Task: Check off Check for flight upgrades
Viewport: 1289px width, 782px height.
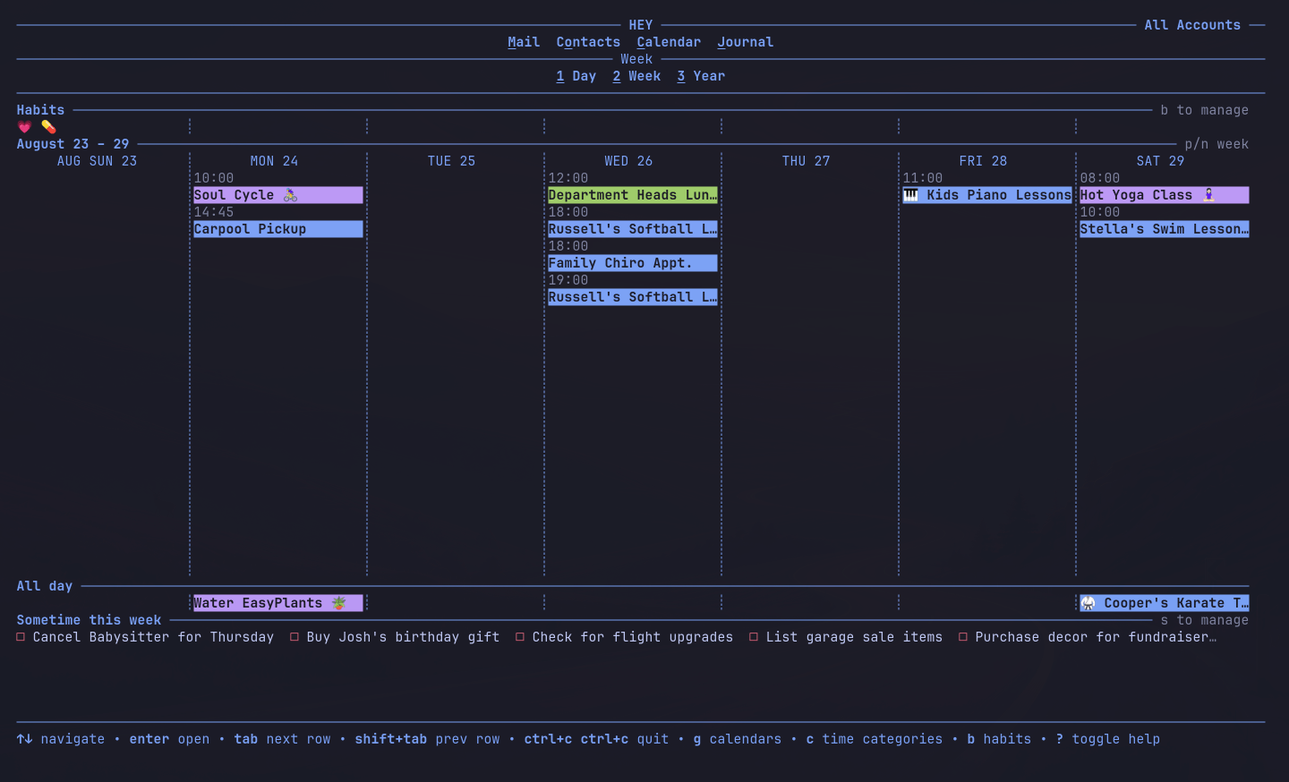Action: pos(520,637)
